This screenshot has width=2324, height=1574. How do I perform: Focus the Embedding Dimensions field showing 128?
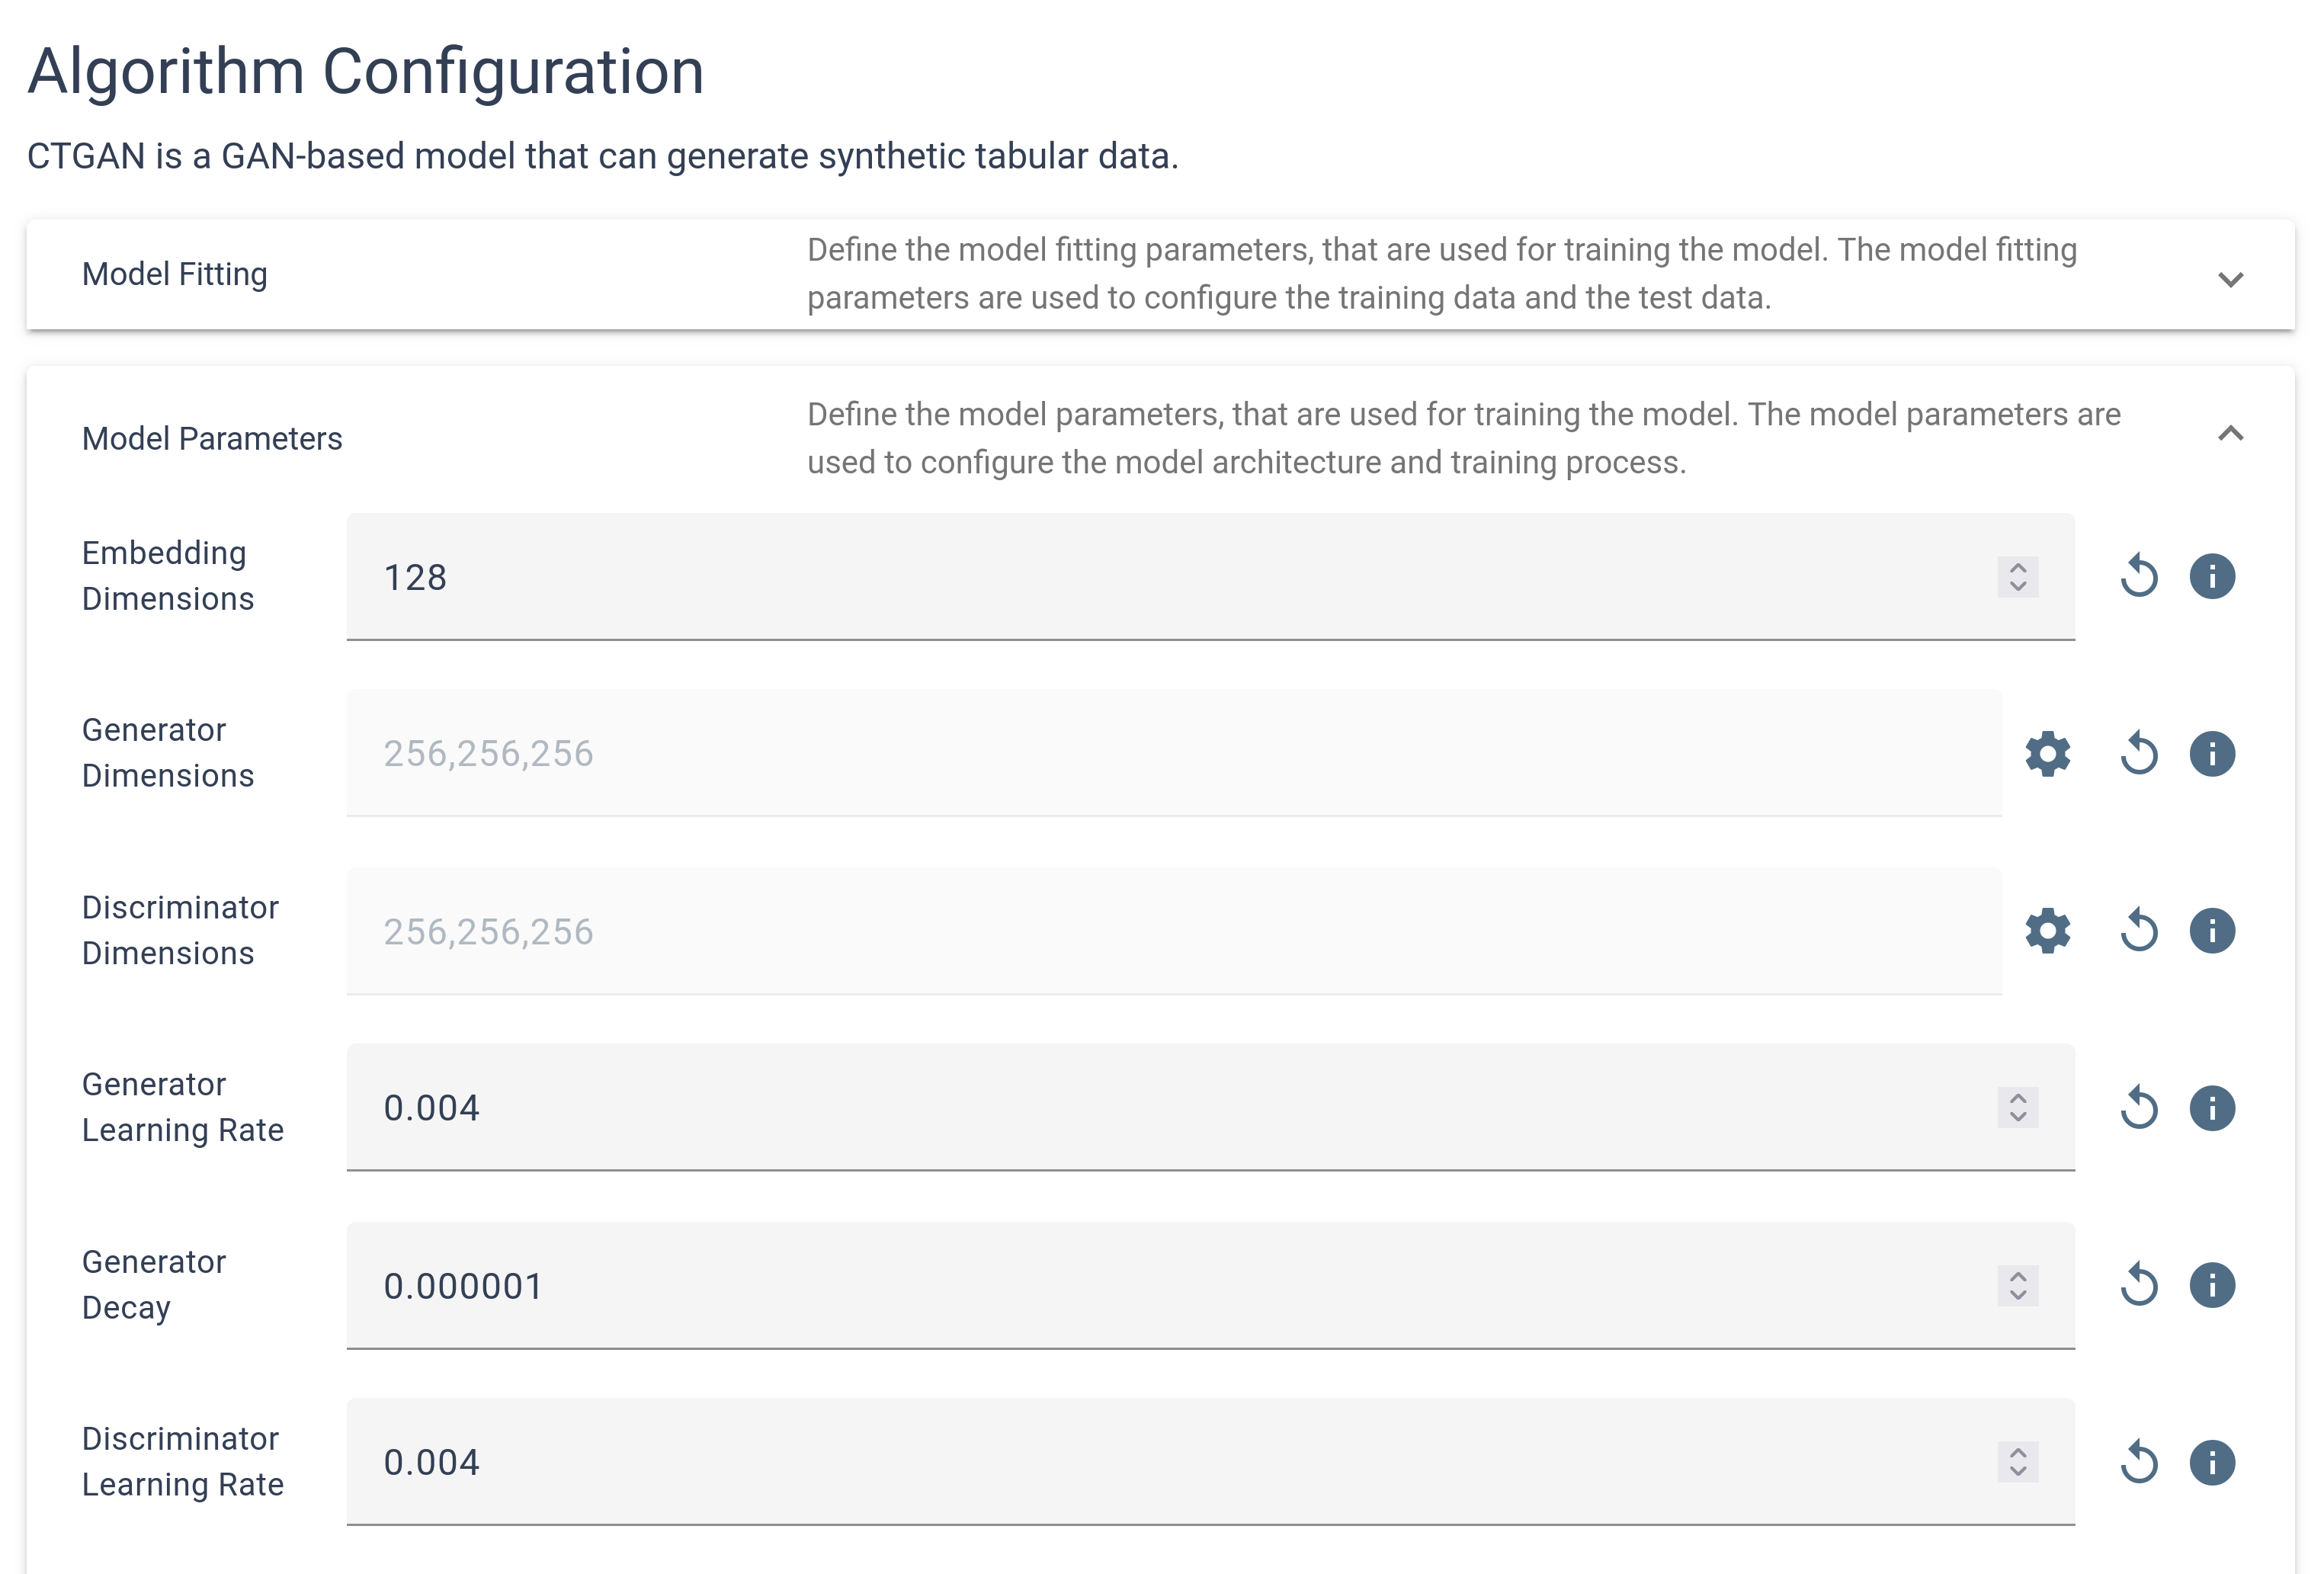(1210, 577)
